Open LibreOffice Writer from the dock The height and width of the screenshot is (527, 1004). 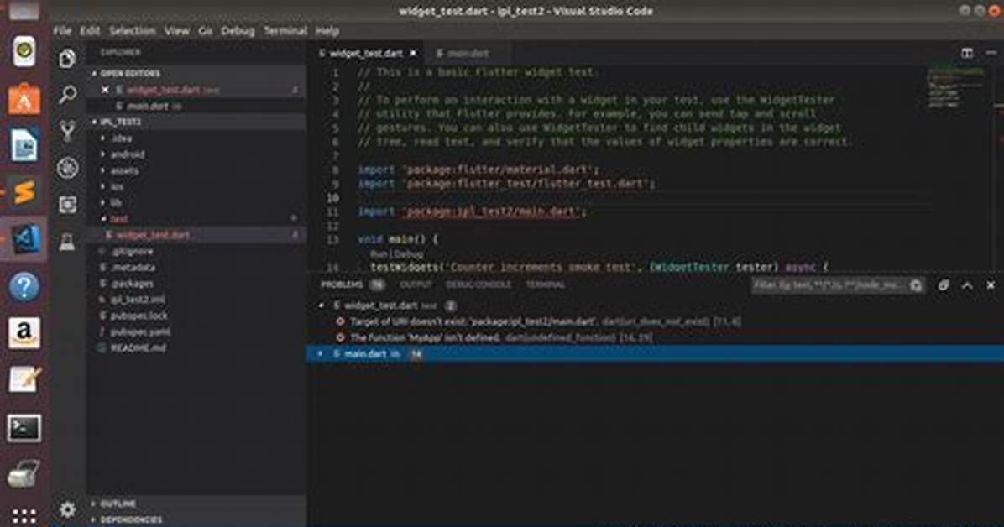[24, 144]
